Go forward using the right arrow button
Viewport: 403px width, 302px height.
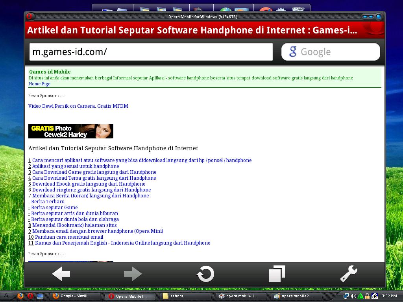(133, 274)
